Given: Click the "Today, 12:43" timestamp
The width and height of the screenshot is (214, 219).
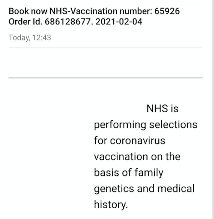Looking at the screenshot, I should [30, 38].
